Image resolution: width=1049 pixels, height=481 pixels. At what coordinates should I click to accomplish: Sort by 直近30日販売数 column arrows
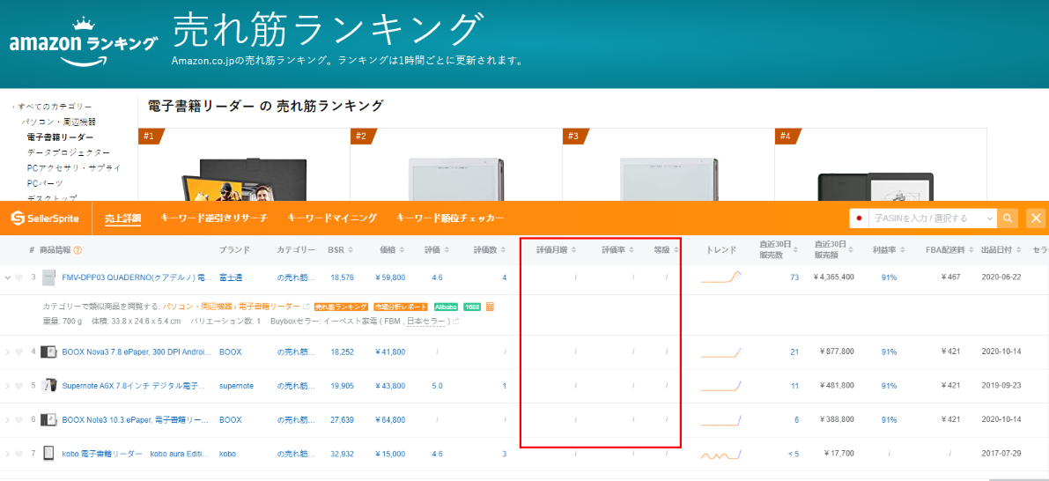point(796,250)
